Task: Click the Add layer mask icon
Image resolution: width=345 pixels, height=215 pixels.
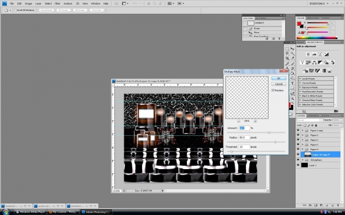Action: (x=316, y=205)
